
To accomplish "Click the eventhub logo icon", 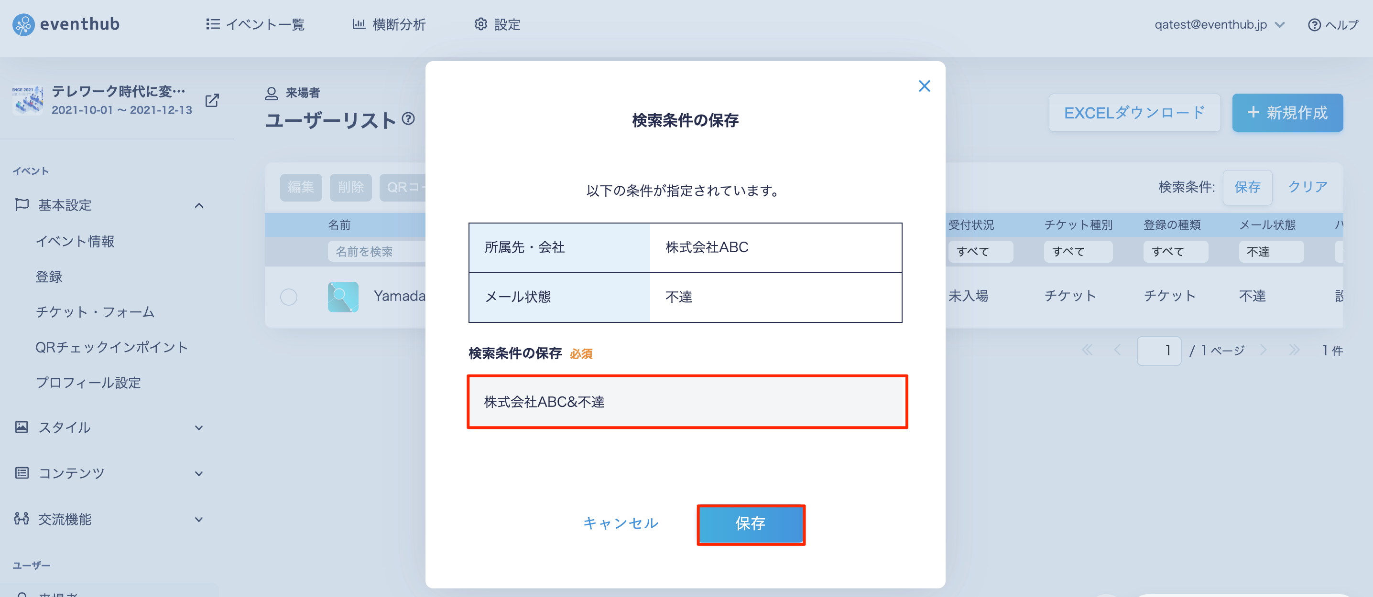I will point(23,24).
